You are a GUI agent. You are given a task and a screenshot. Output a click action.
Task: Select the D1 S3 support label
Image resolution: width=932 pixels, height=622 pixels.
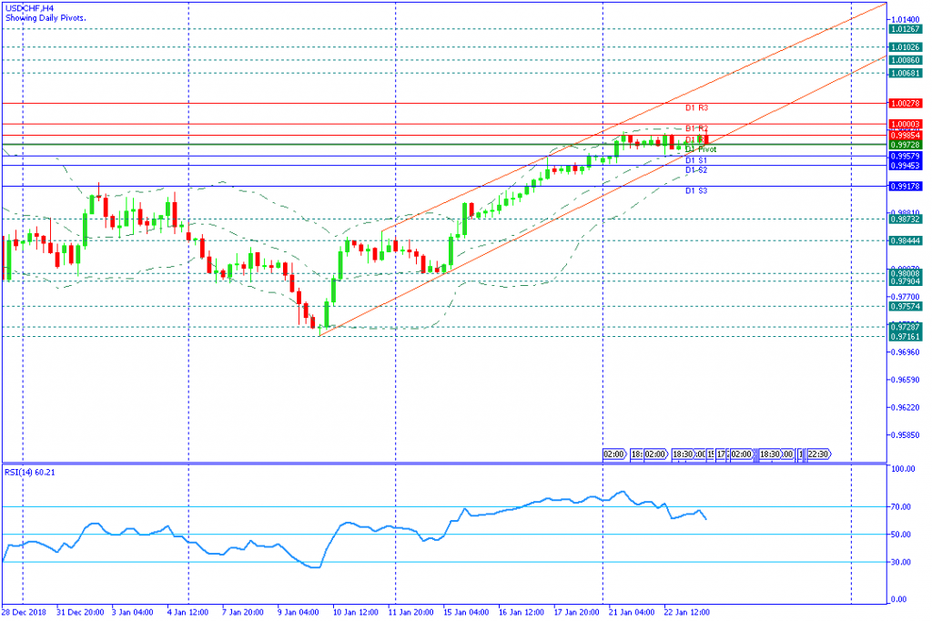tap(696, 190)
